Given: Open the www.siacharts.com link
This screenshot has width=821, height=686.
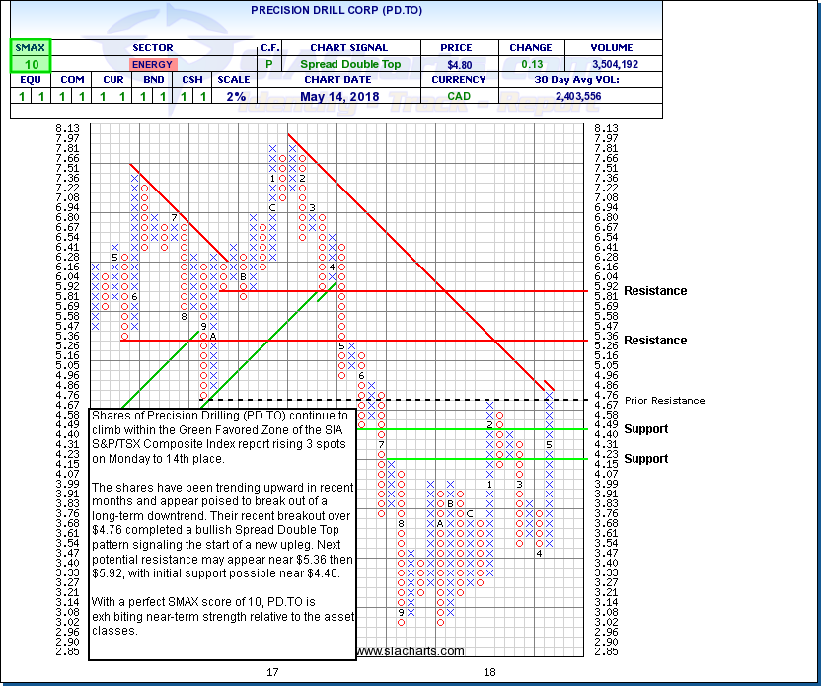Looking at the screenshot, I should coord(410,651).
